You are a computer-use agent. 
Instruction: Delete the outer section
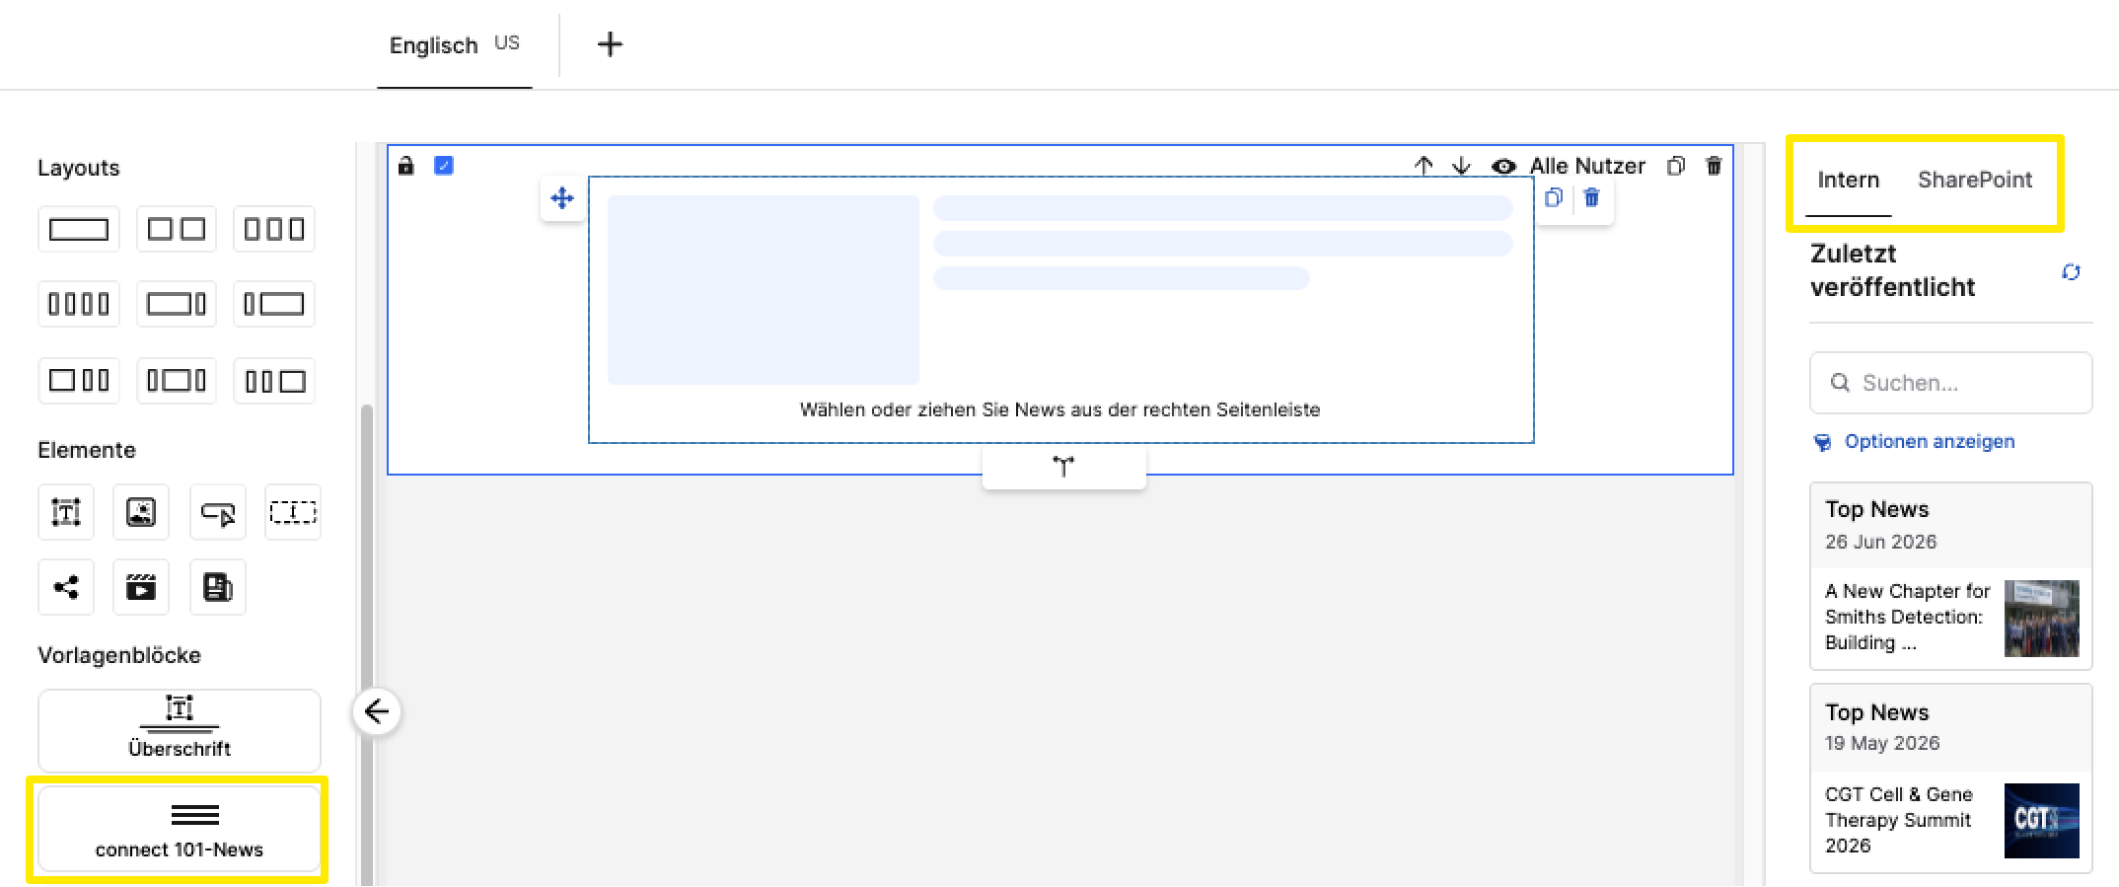click(x=1714, y=166)
